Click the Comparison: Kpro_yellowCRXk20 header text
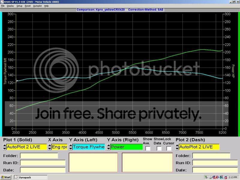Viewport: 240px width, 180px height. pyautogui.click(x=100, y=10)
